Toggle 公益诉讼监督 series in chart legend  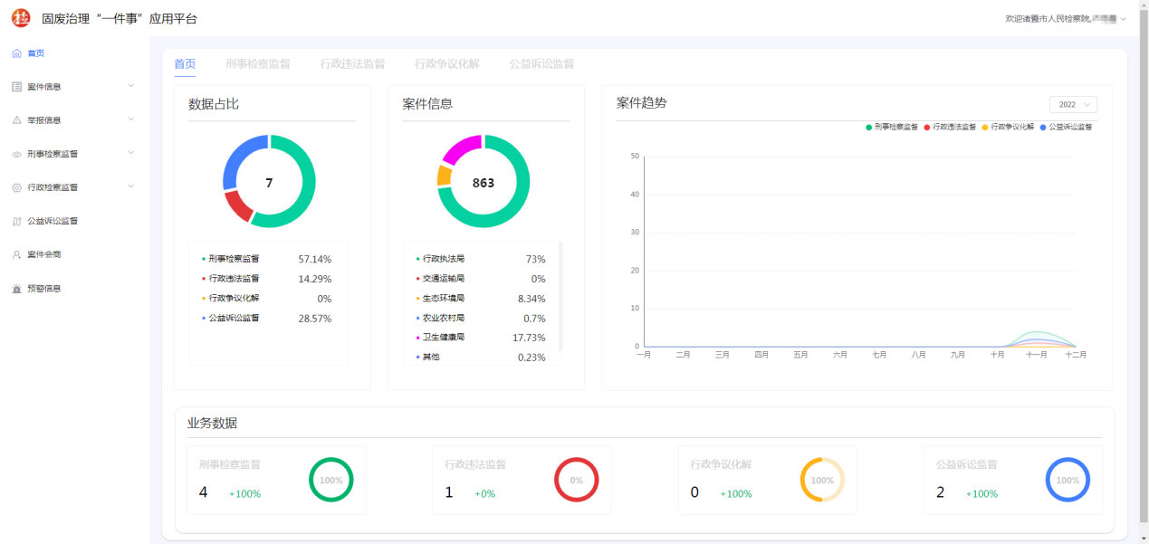[x=1066, y=128]
